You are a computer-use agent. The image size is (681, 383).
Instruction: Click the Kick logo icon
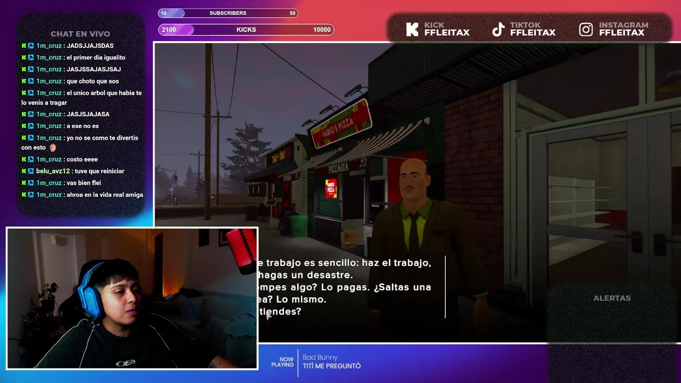click(412, 29)
